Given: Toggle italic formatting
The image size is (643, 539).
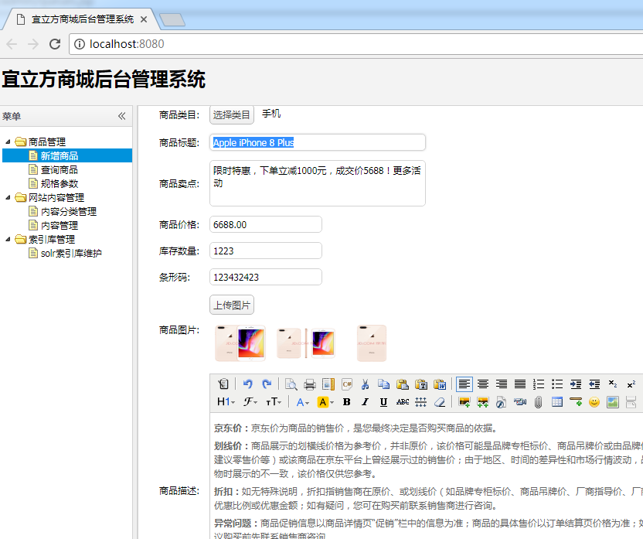Looking at the screenshot, I should tap(365, 402).
